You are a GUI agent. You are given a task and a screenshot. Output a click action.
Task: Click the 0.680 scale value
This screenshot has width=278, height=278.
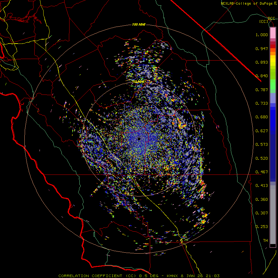coord(262,117)
